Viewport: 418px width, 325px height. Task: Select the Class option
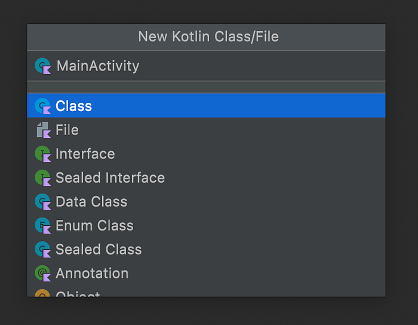206,106
